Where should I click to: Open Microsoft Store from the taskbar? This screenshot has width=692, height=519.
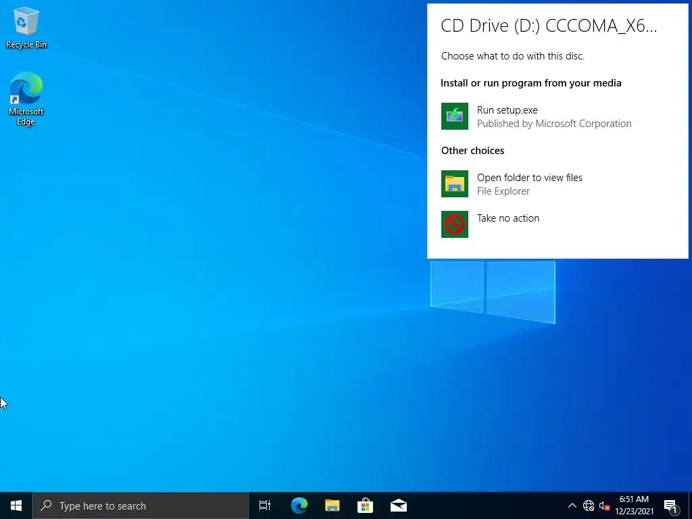tap(365, 505)
